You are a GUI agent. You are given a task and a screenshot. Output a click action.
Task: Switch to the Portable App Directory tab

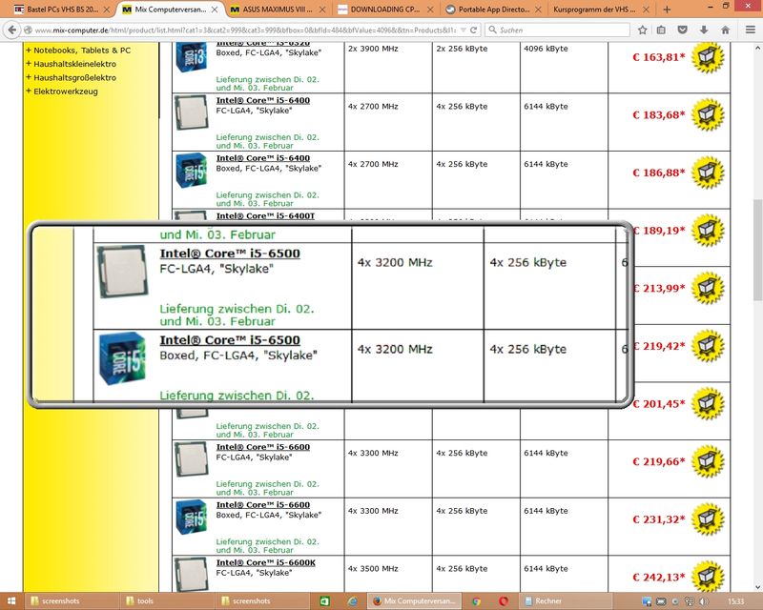(x=493, y=10)
